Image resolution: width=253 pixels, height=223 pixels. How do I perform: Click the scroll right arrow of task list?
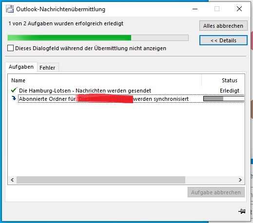tap(240, 180)
